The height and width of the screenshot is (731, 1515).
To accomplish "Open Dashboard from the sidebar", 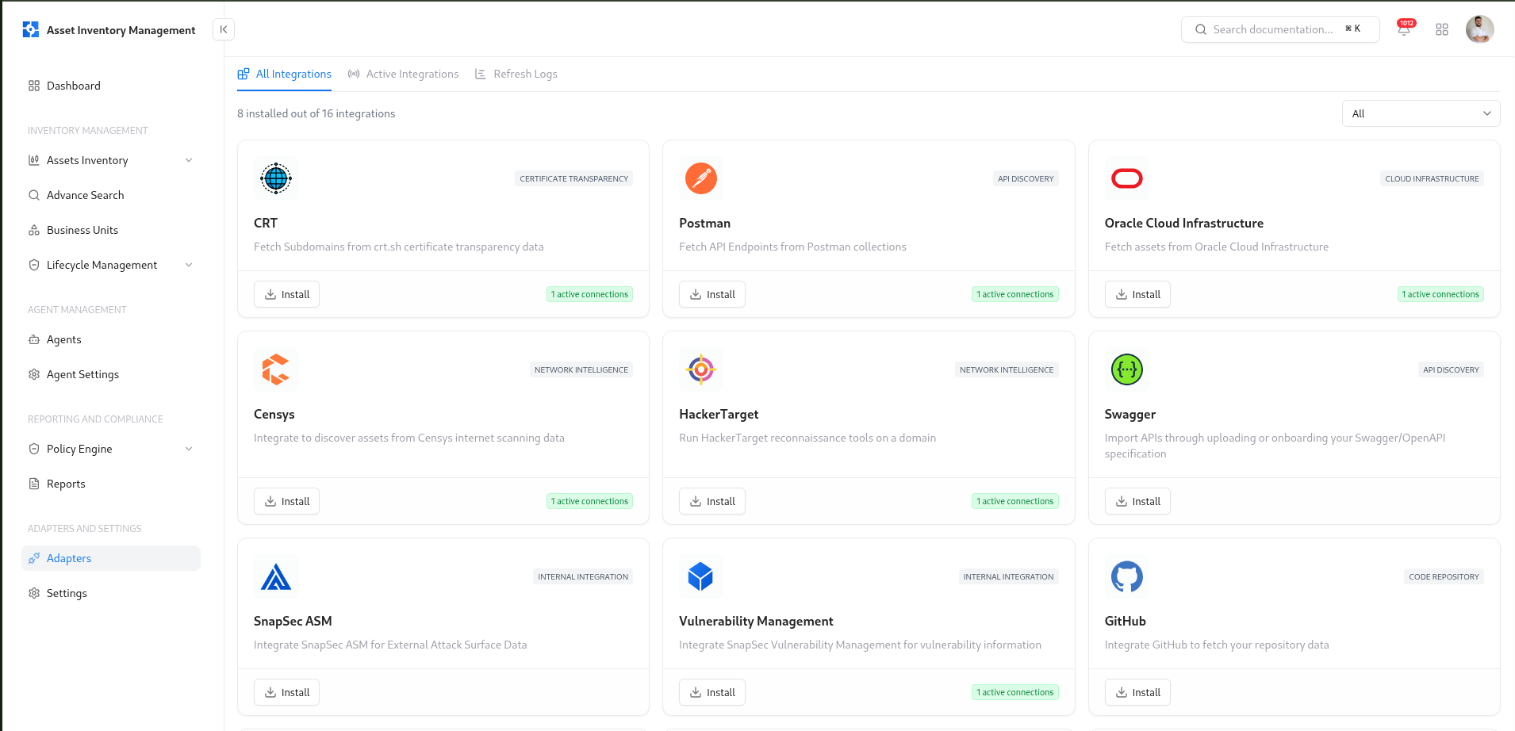I will 111,86.
